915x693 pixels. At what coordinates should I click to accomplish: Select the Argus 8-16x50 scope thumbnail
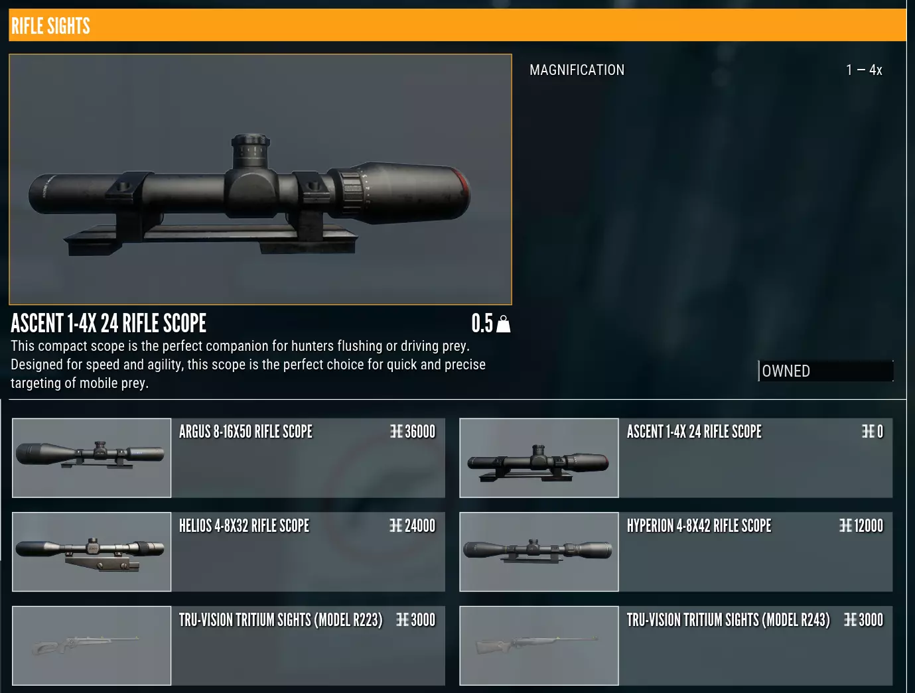click(92, 458)
